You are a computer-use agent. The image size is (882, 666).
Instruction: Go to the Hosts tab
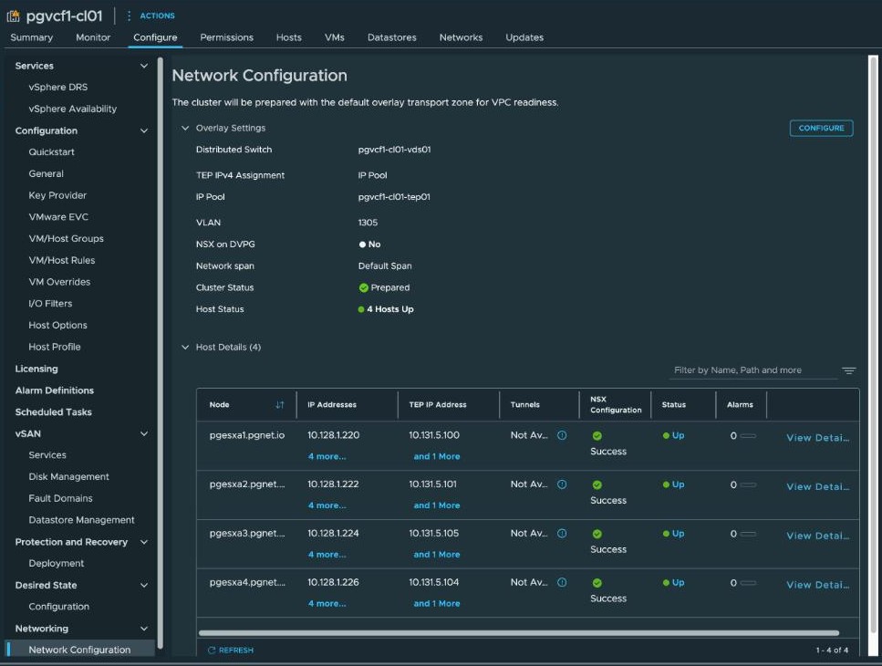(x=288, y=37)
